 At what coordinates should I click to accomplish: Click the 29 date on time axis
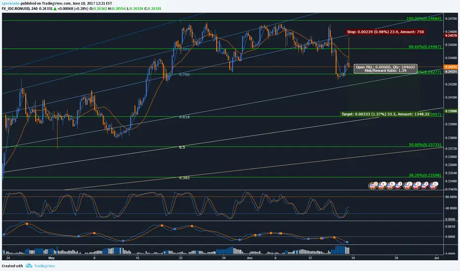pyautogui.click(x=224, y=258)
